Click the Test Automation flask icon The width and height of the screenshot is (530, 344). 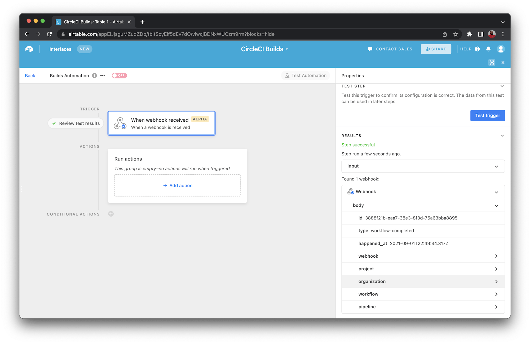click(287, 75)
